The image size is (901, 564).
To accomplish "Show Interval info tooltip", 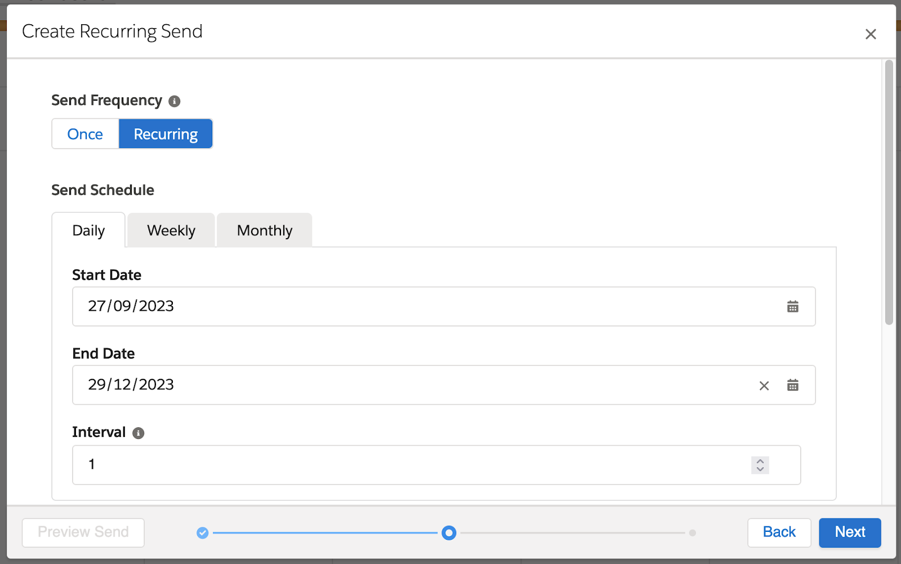I will tap(138, 433).
